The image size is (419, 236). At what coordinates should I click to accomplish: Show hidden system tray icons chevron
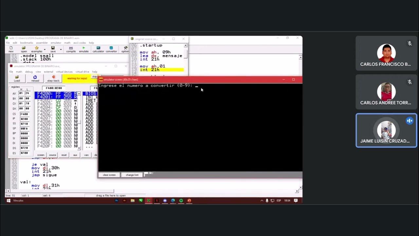coord(262,201)
